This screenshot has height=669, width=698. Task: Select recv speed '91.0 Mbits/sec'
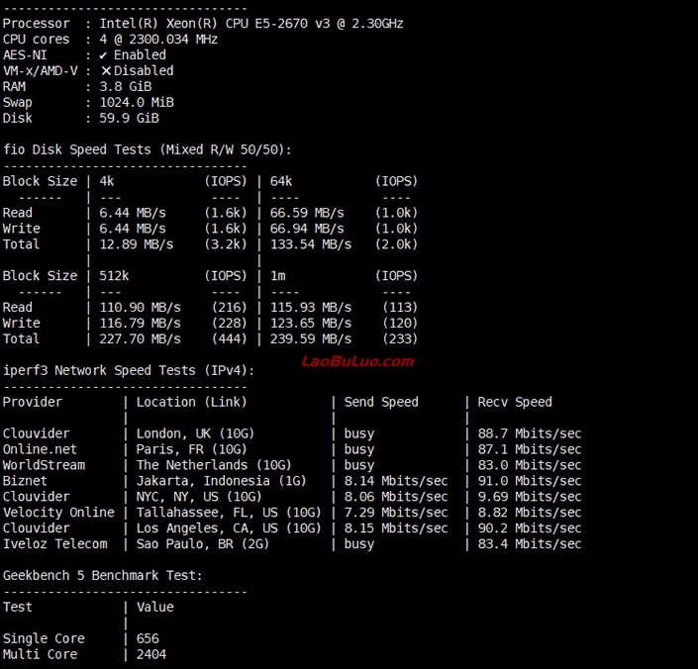[530, 481]
